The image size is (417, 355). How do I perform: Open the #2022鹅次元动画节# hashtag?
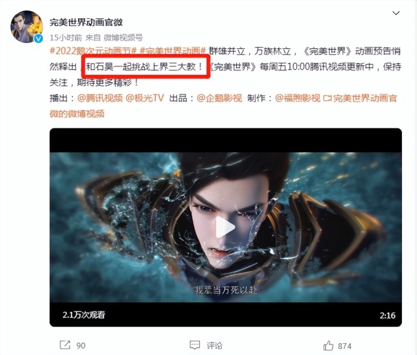pos(93,51)
